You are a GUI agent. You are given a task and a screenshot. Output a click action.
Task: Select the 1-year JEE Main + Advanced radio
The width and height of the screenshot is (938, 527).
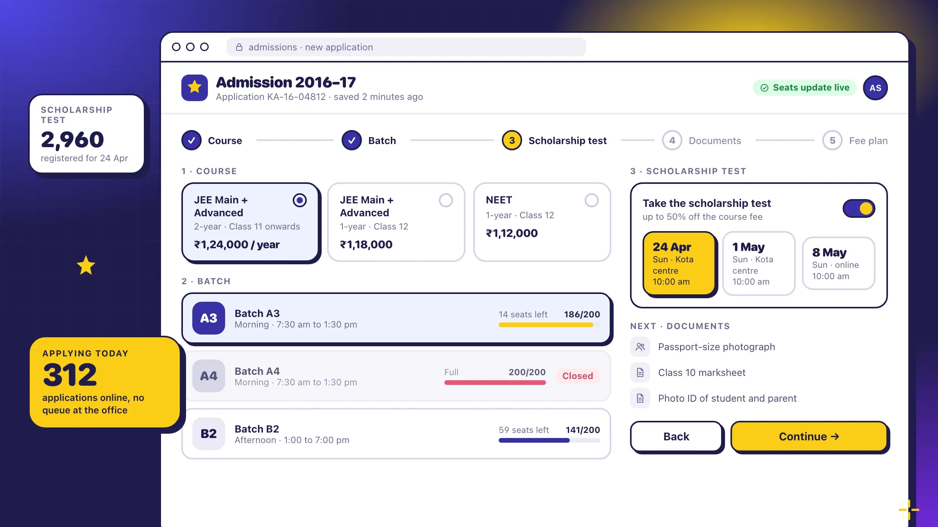click(x=446, y=200)
